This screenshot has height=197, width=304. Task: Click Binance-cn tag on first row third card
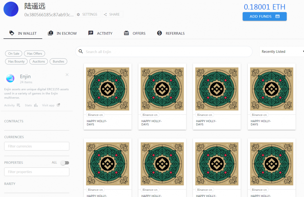pyautogui.click(x=205, y=115)
